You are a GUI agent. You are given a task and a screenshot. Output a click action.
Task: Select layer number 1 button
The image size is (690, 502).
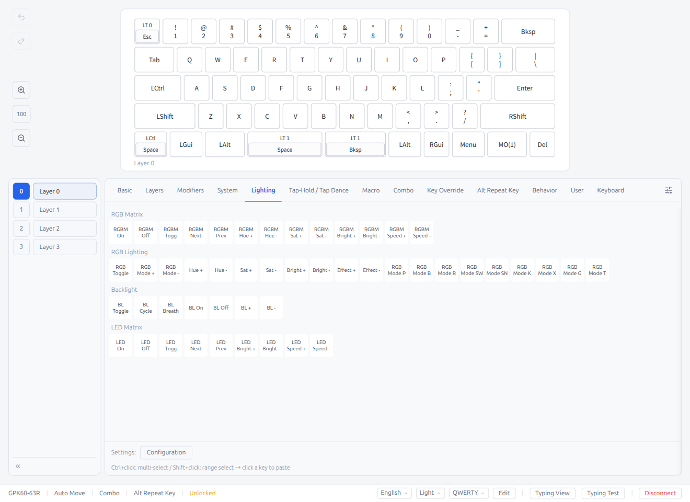tap(21, 210)
